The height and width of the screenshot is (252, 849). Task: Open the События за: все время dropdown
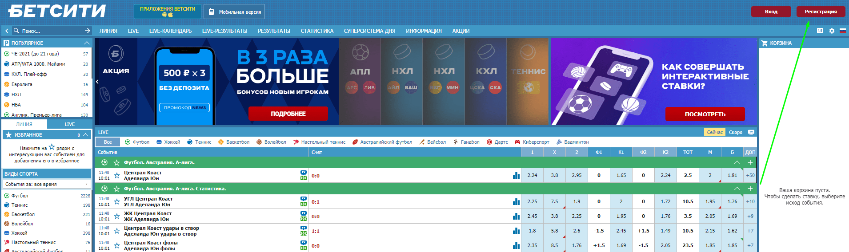(47, 184)
